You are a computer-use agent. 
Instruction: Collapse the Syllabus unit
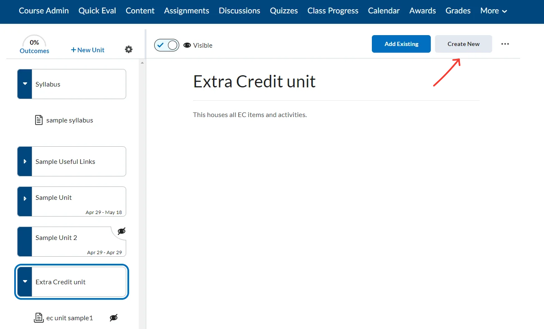(25, 84)
